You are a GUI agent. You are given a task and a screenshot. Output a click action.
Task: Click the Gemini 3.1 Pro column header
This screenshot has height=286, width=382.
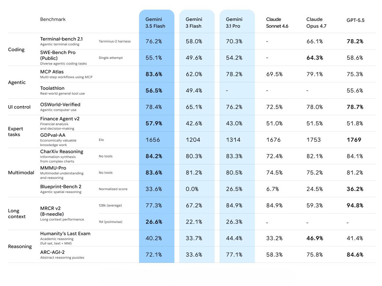(234, 23)
